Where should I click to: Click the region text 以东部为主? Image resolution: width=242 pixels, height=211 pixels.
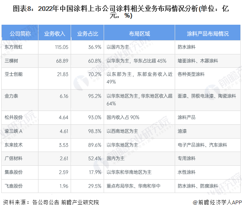pos(119,74)
